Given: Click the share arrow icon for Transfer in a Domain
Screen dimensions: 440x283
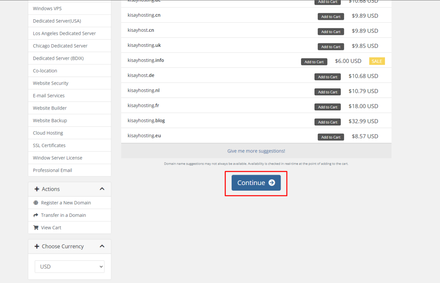Looking at the screenshot, I should 36,215.
